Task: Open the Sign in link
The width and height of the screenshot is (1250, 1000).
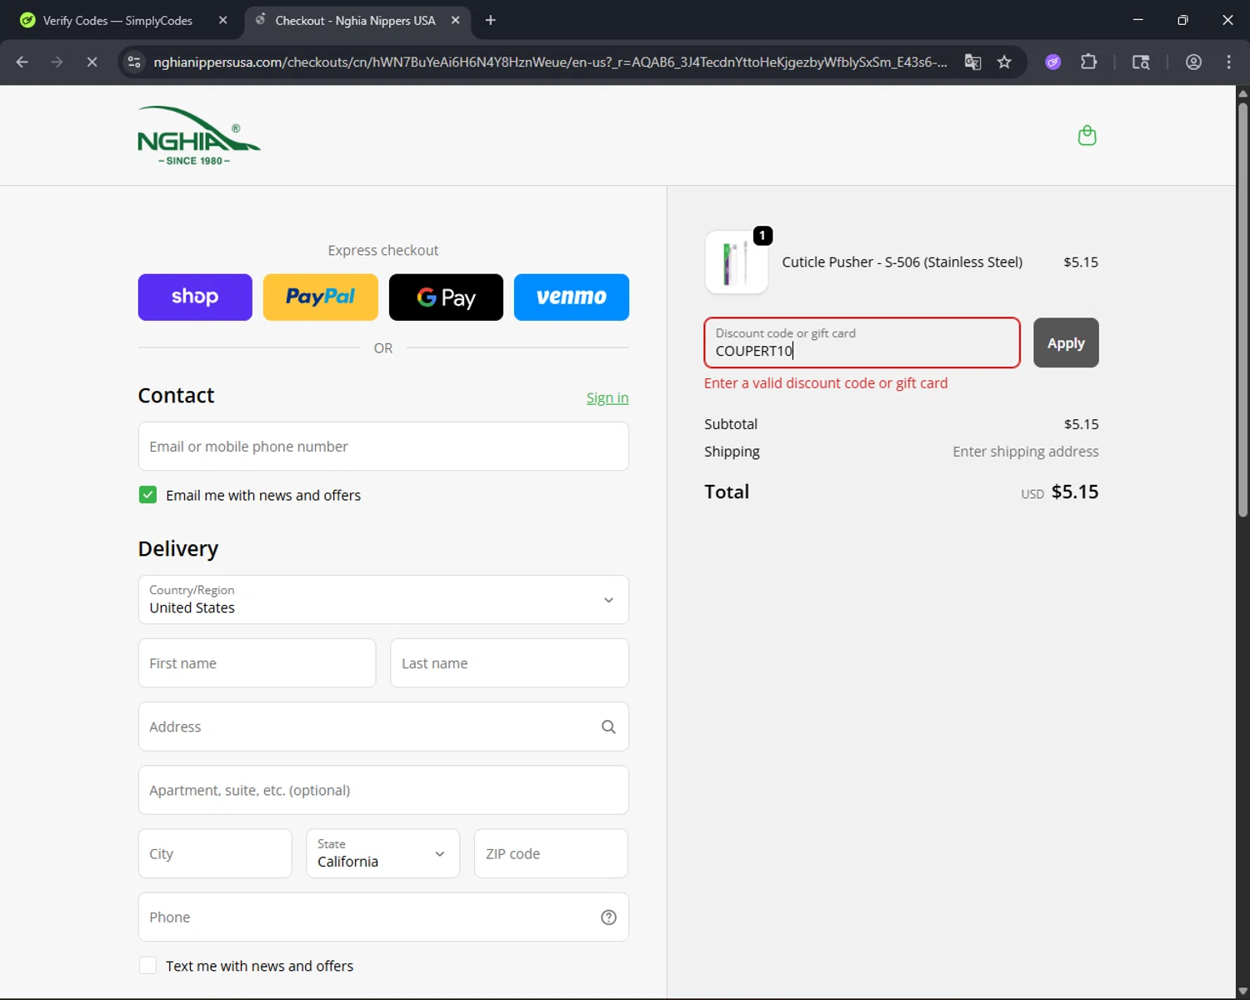Action: pos(607,397)
